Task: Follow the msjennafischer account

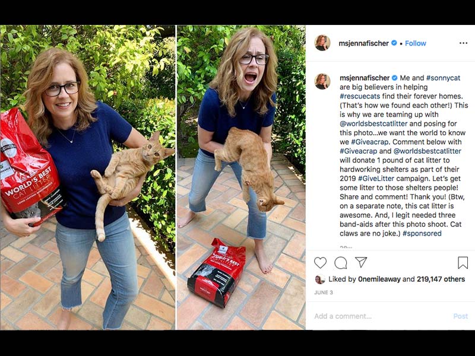Action: click(x=415, y=43)
